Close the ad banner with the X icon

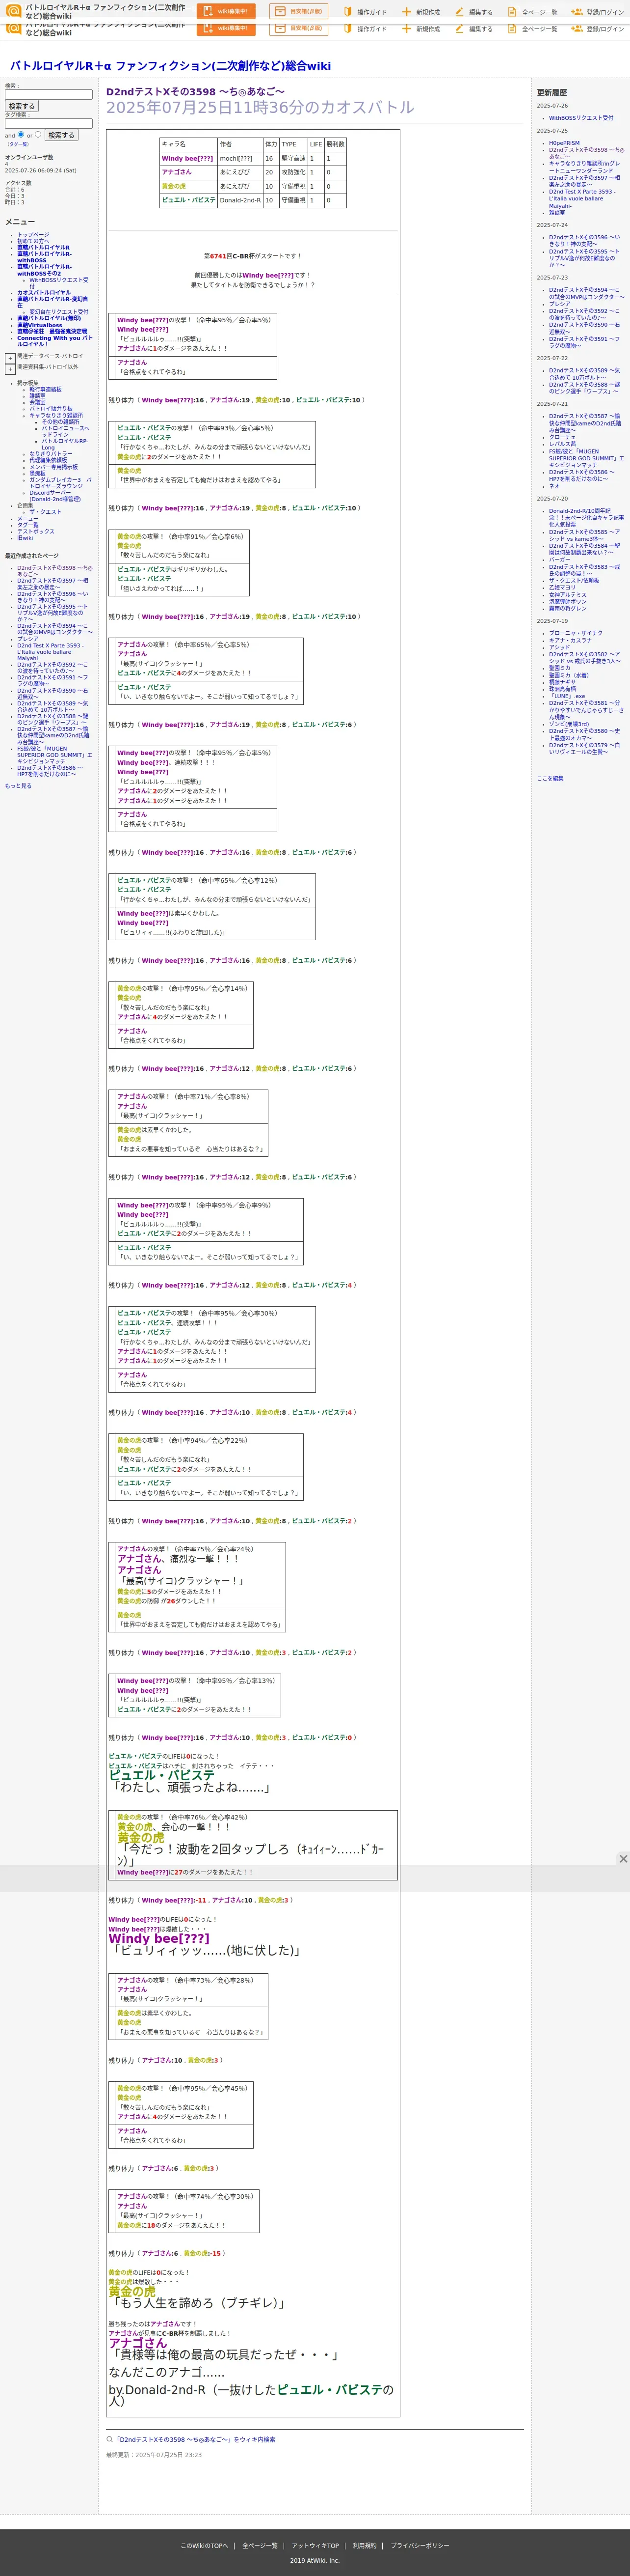[623, 1859]
